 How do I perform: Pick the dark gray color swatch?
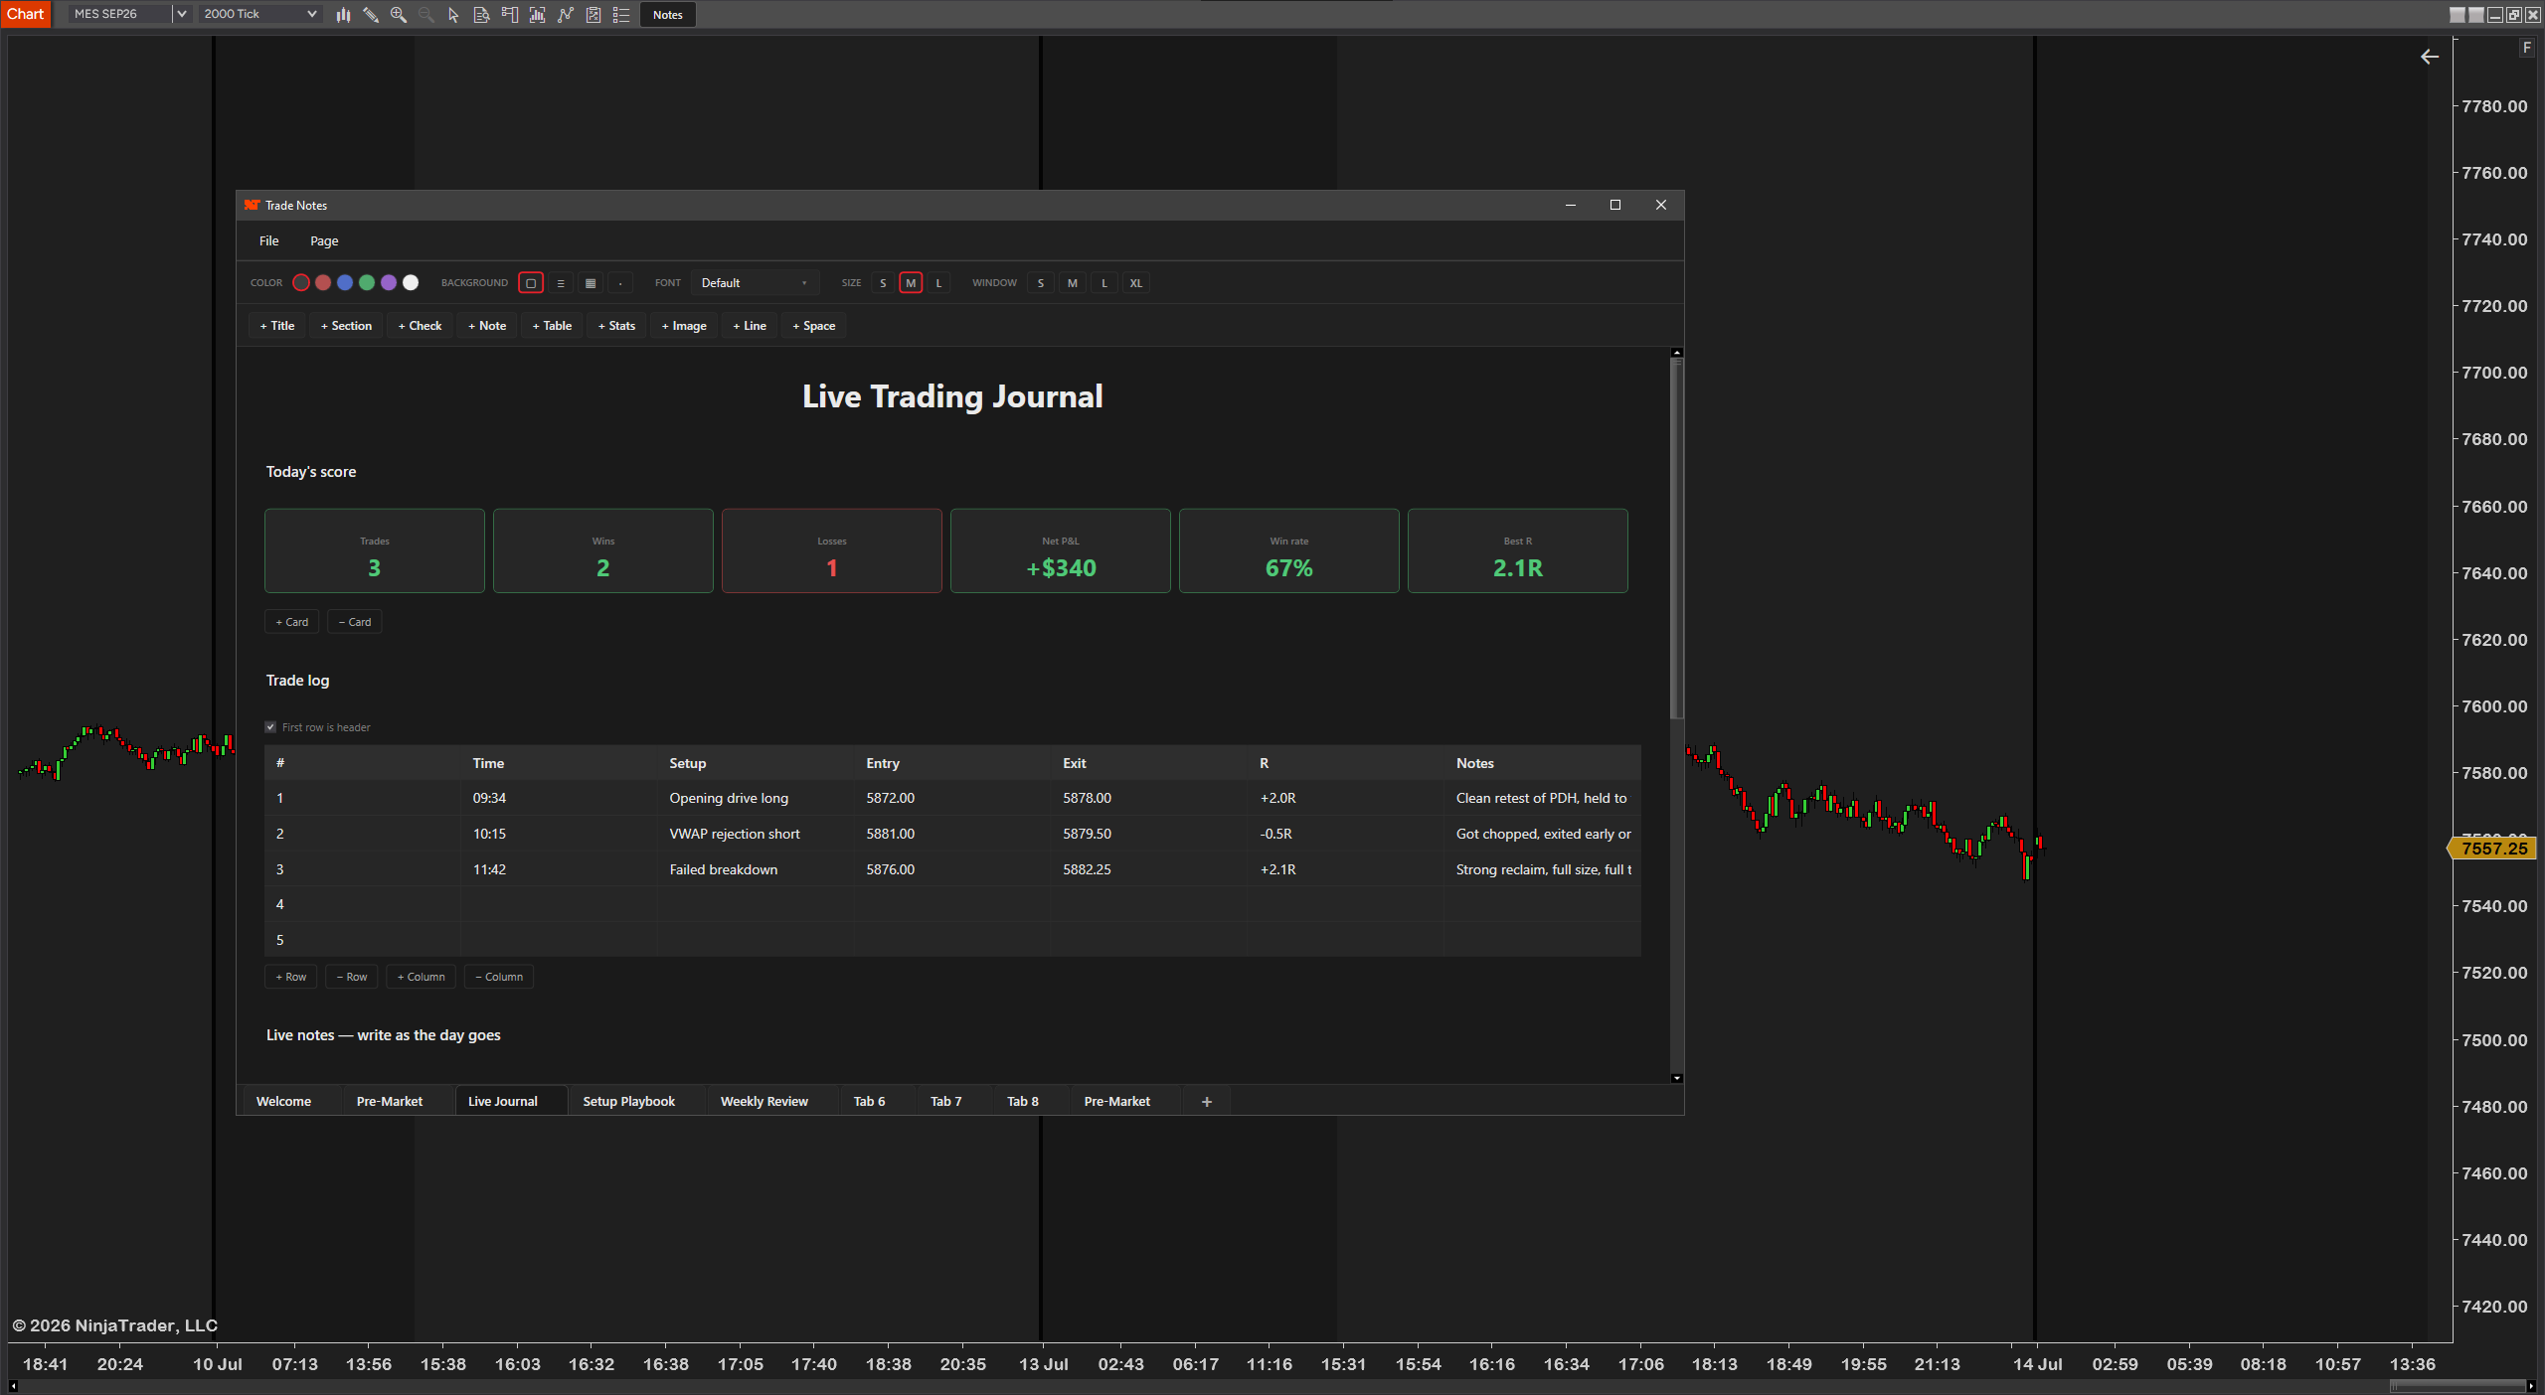click(x=301, y=283)
